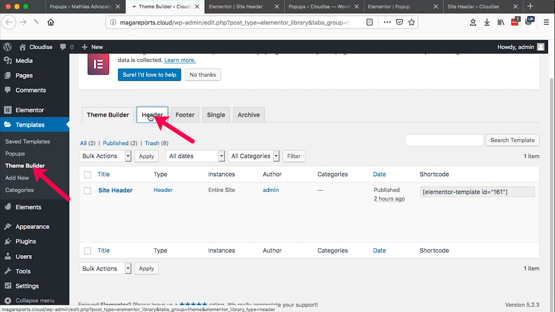Click the WordPress logo in admin bar
Viewport: 555px width, 312px height.
7,47
